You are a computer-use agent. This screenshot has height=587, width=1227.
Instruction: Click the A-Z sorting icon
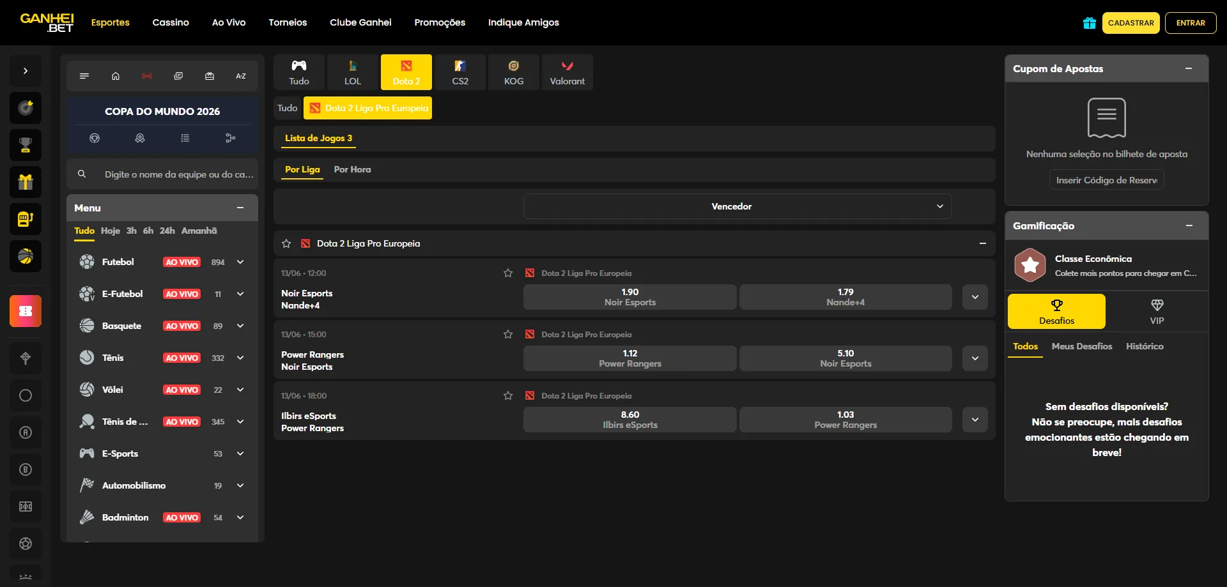pyautogui.click(x=241, y=76)
